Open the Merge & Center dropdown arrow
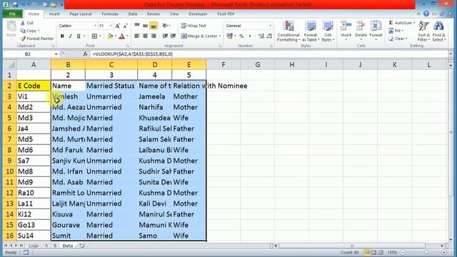 point(220,36)
